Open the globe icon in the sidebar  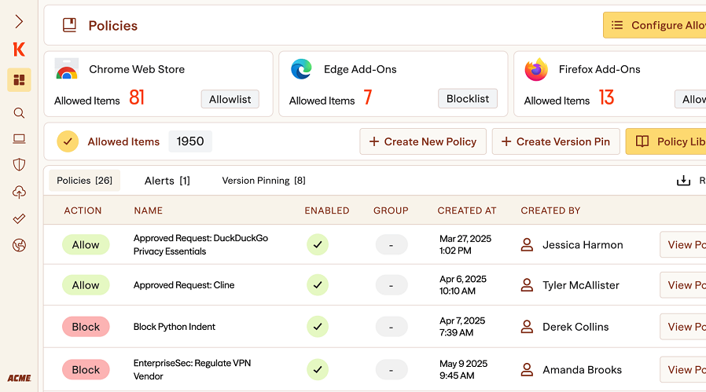point(19,246)
